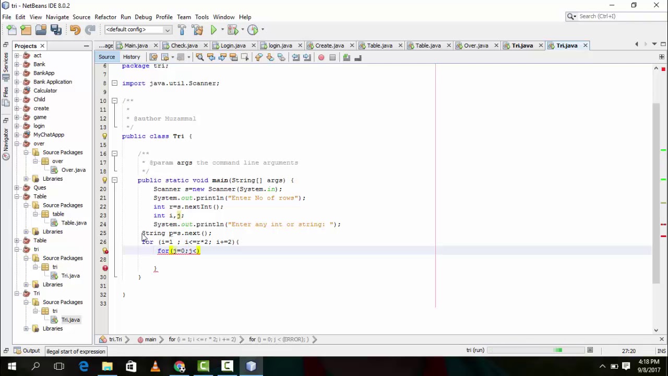Click the Clean and Build Project icon
This screenshot has height=376, width=668.
point(197,30)
